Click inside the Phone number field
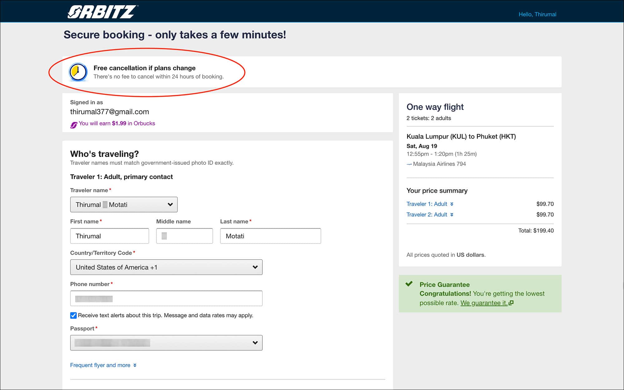 coord(166,298)
